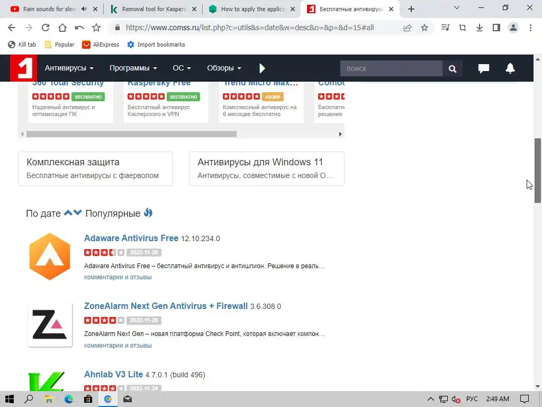Go back with browser back arrow
The image size is (542, 407).
pyautogui.click(x=12, y=28)
